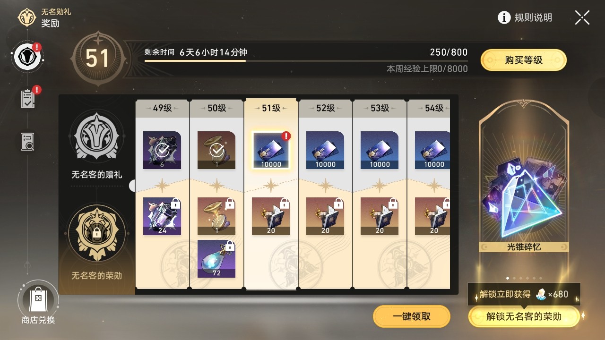
Task: Select locked level 51 book reward 20
Action: [271, 216]
